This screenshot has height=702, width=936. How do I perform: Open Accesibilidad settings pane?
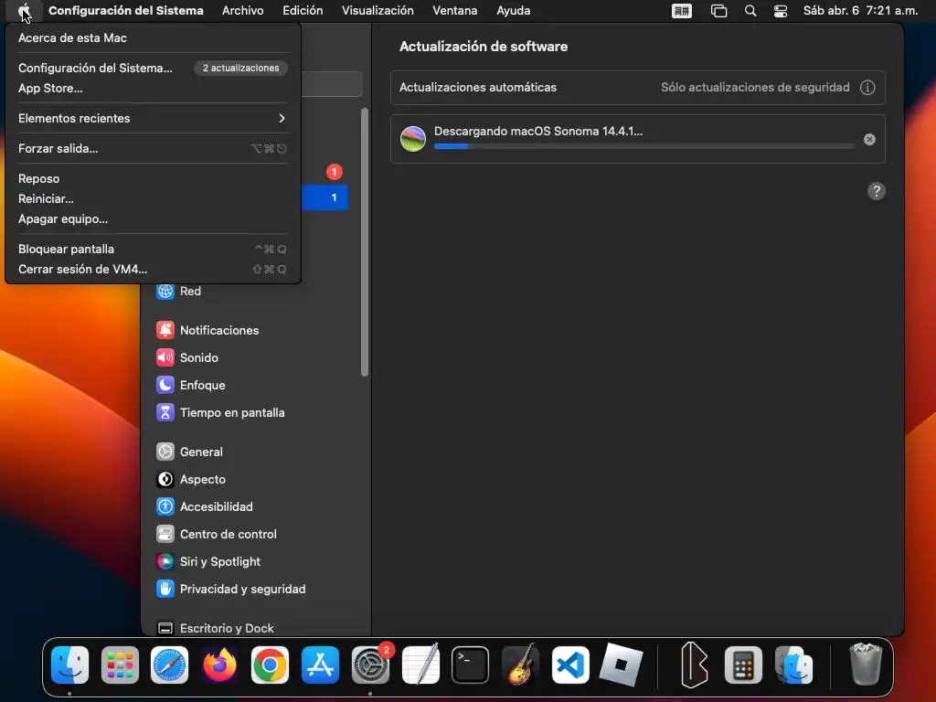tap(204, 506)
